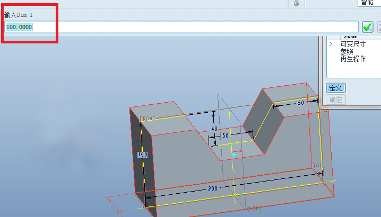The height and width of the screenshot is (217, 381).
Task: Select the 参照 entry in the list
Action: 347,51
